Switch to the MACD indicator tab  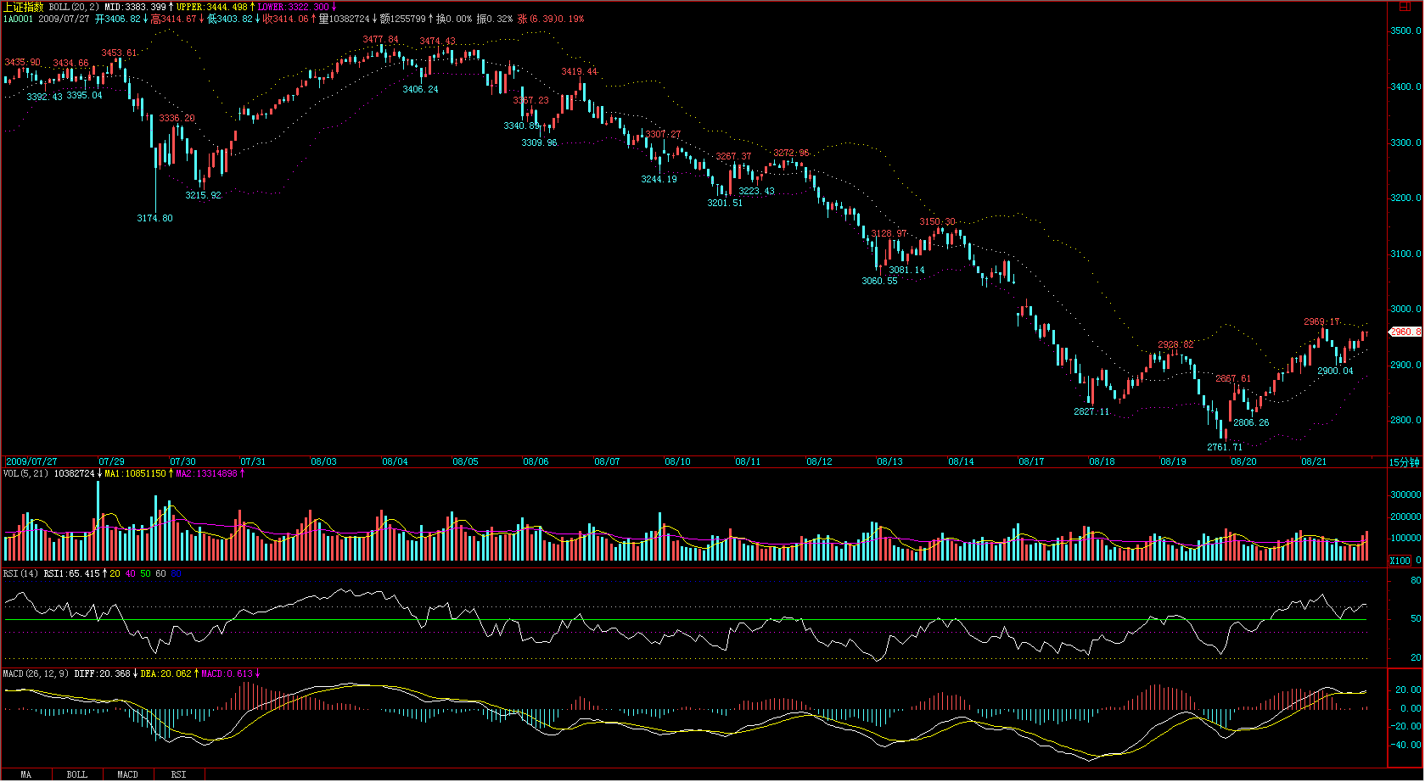coord(127,775)
